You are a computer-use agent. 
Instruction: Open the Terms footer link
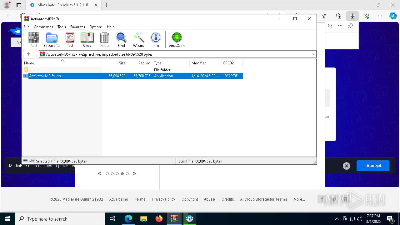pyautogui.click(x=140, y=199)
